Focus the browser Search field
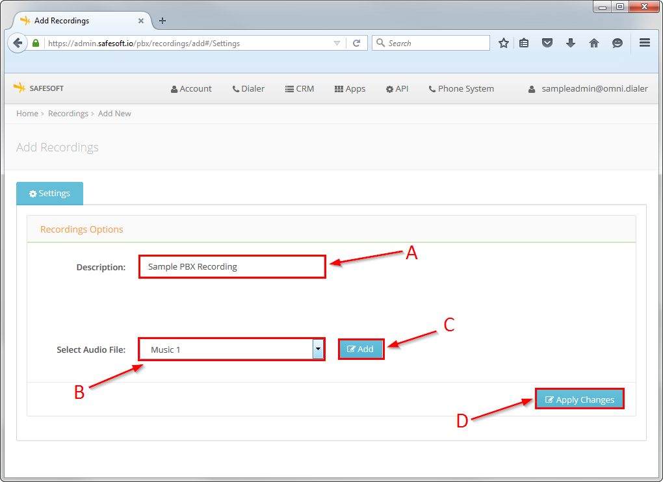 (x=431, y=43)
